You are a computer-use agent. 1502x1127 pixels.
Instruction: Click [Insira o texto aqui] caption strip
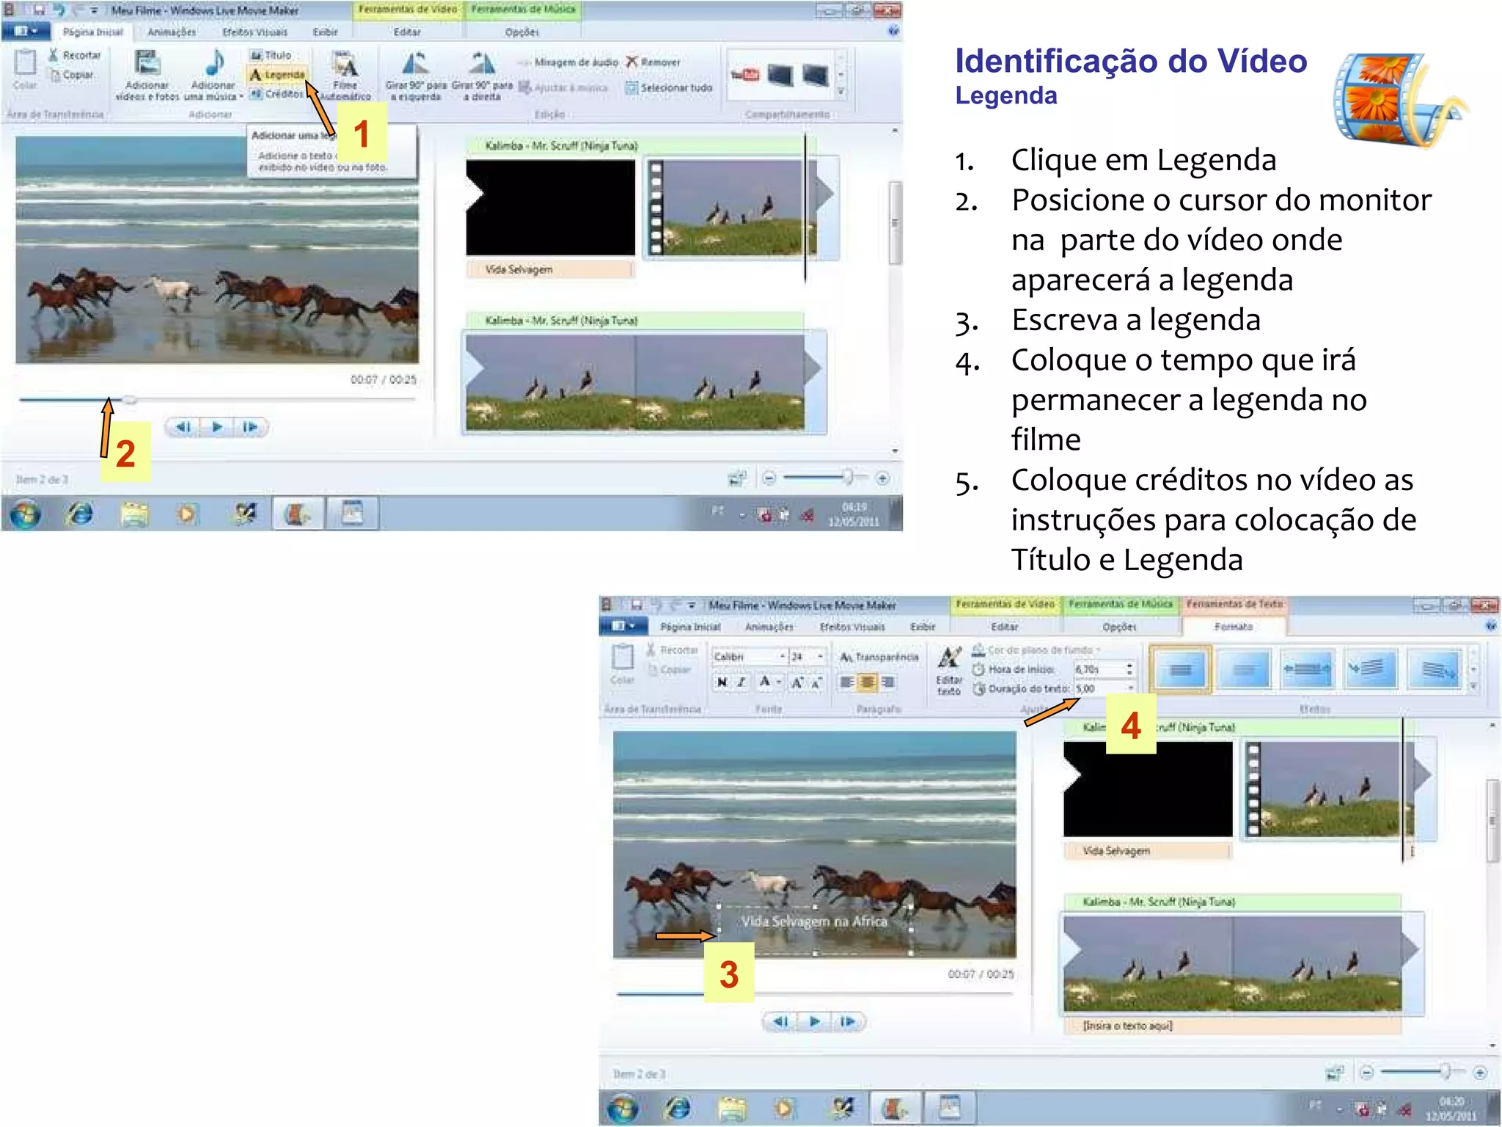tap(1233, 1026)
